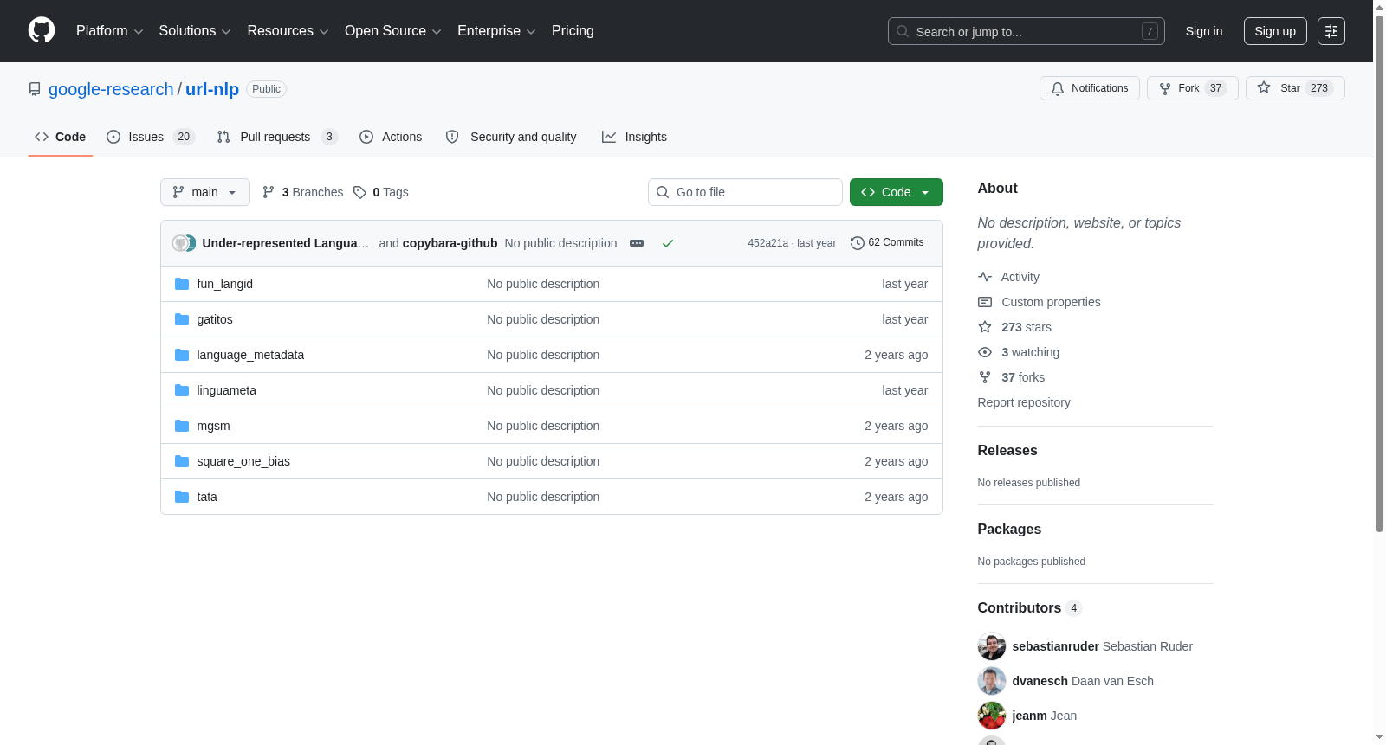Image resolution: width=1386 pixels, height=745 pixels.
Task: Click the Star icon
Action: pyautogui.click(x=1264, y=88)
